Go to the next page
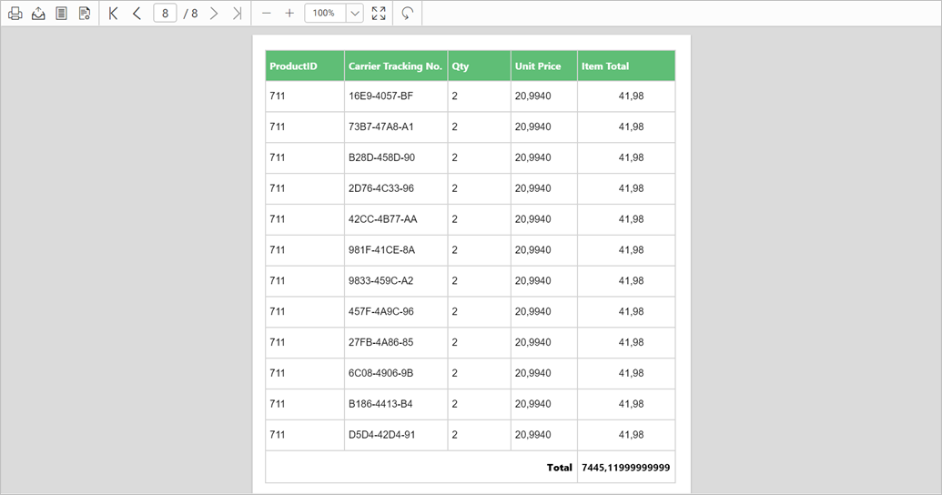Image resolution: width=942 pixels, height=495 pixels. [x=214, y=14]
